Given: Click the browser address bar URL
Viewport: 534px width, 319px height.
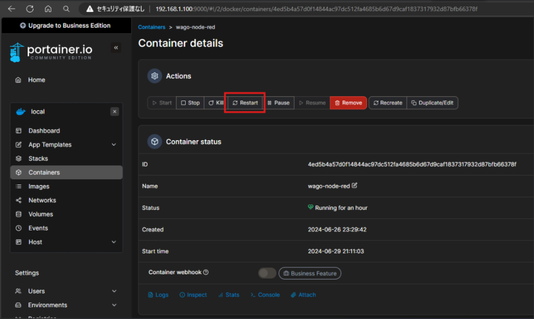Looking at the screenshot, I should point(317,9).
